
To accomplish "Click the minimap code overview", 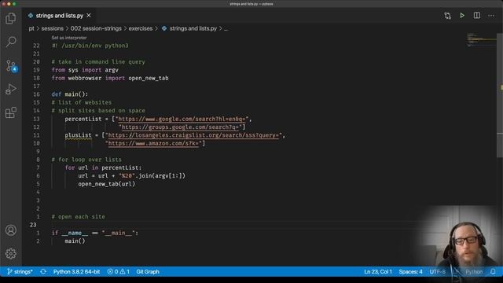I will [481, 39].
